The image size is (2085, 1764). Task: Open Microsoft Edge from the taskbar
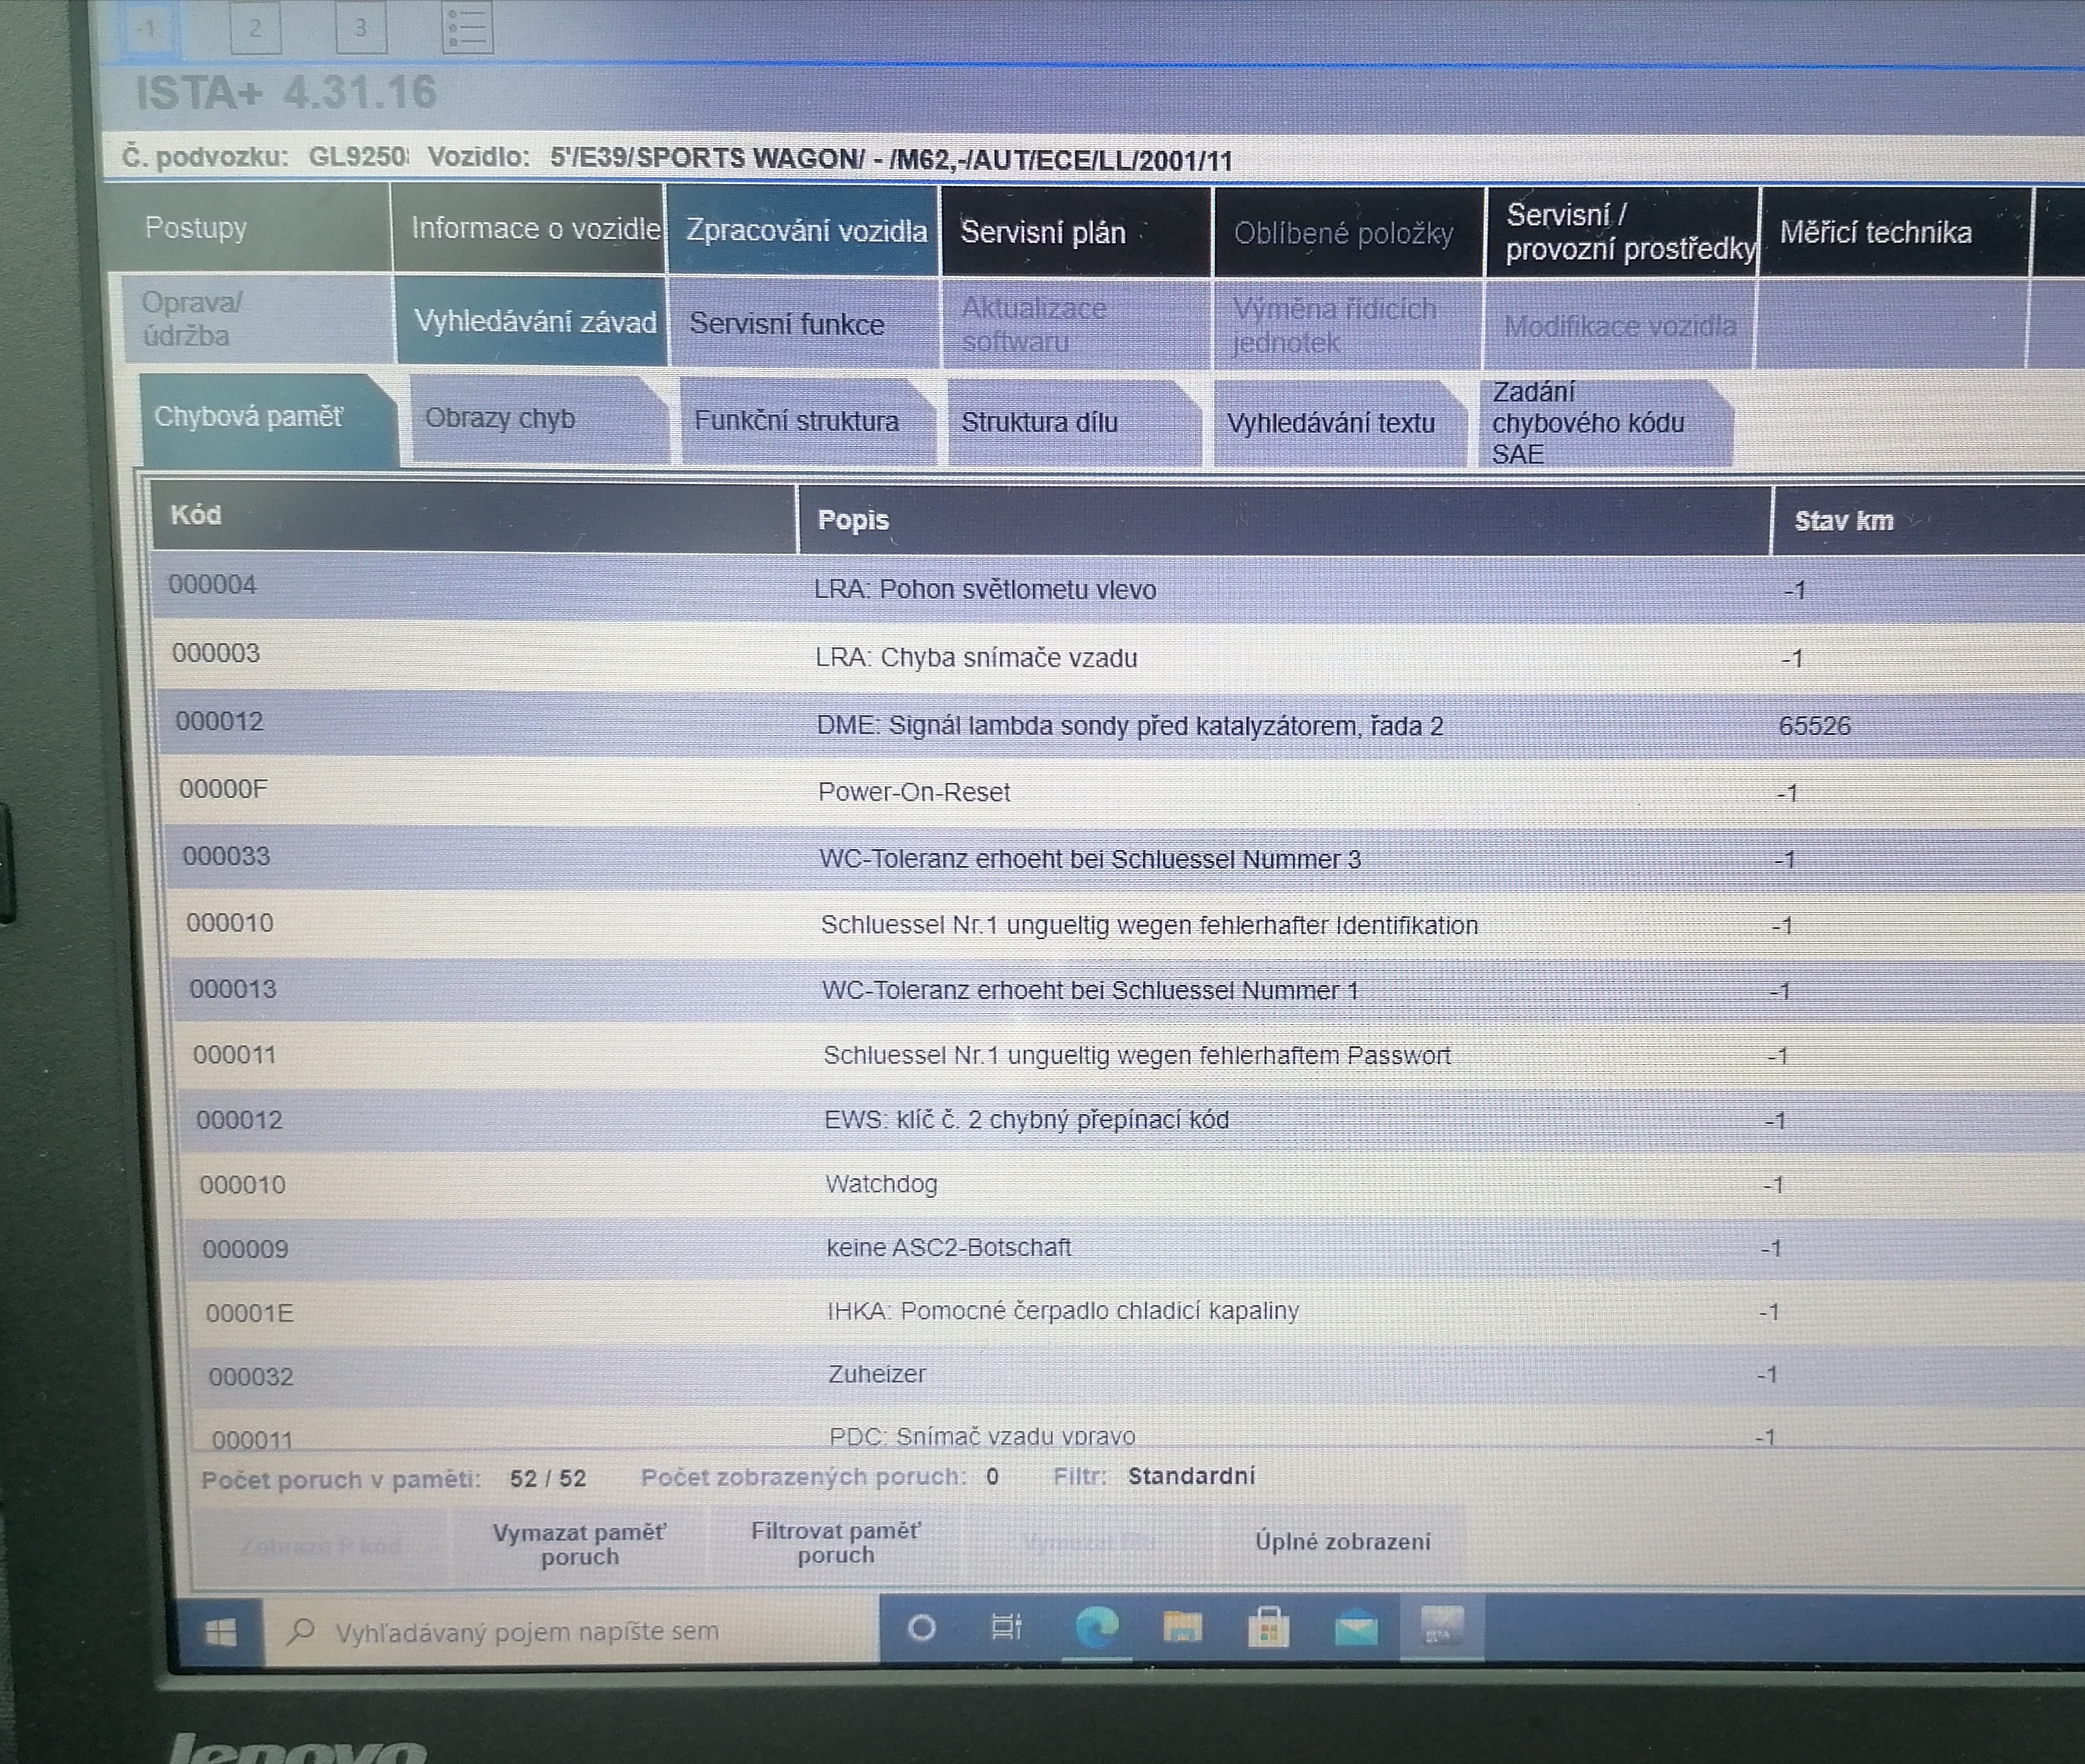click(x=1096, y=1628)
